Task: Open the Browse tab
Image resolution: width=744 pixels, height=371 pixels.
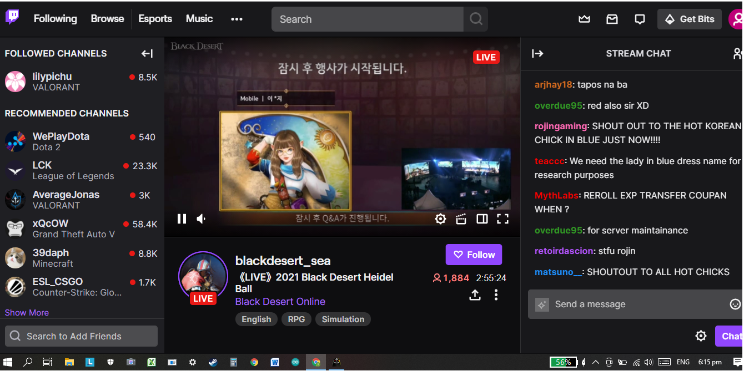Action: pos(107,19)
